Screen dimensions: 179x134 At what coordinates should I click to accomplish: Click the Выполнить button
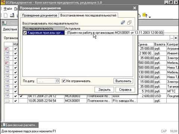coord(123,81)
